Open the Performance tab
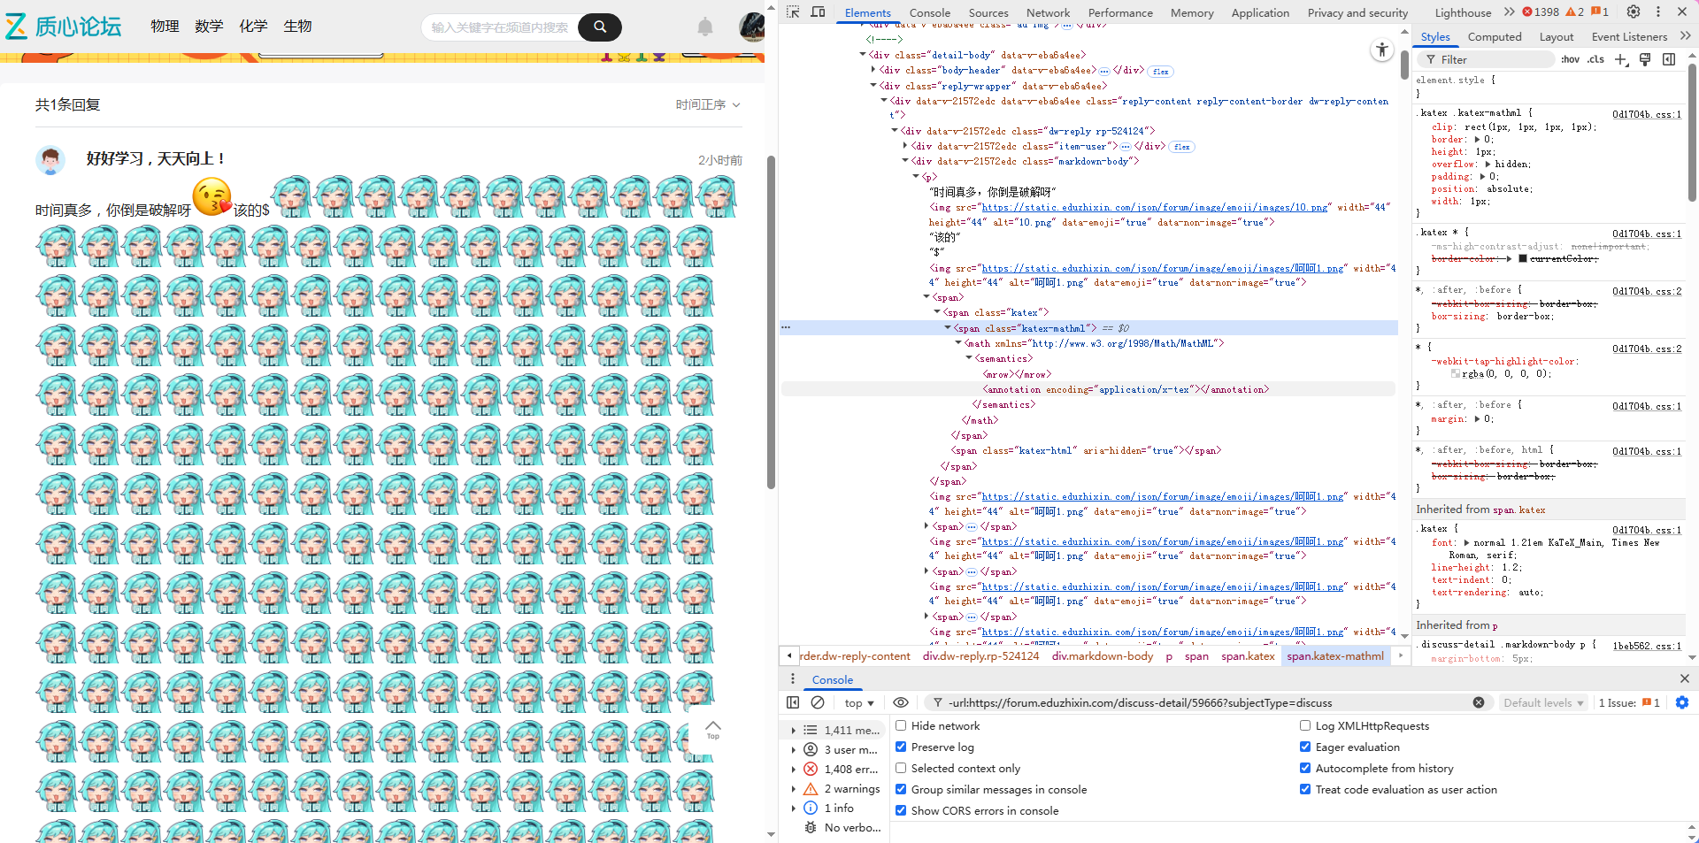The width and height of the screenshot is (1699, 843). [1120, 12]
